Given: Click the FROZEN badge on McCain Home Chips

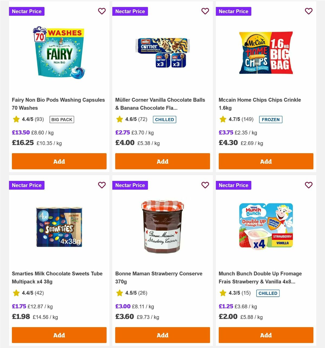Looking at the screenshot, I should (x=271, y=119).
